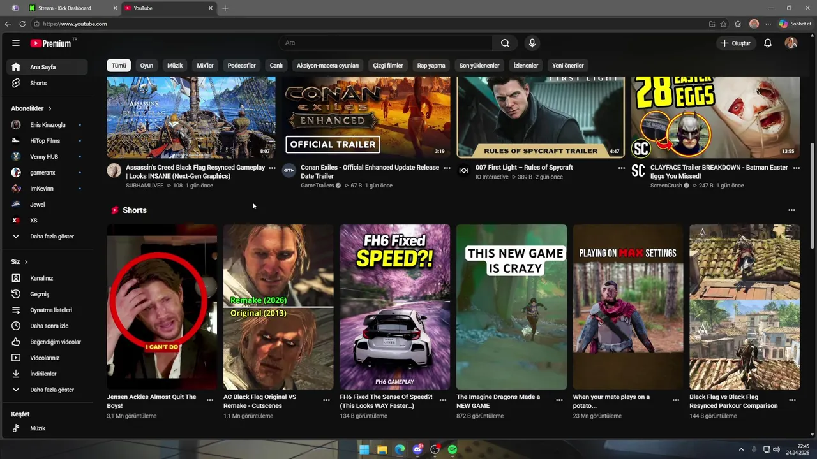Click the Ara search field
817x459 pixels.
point(386,43)
